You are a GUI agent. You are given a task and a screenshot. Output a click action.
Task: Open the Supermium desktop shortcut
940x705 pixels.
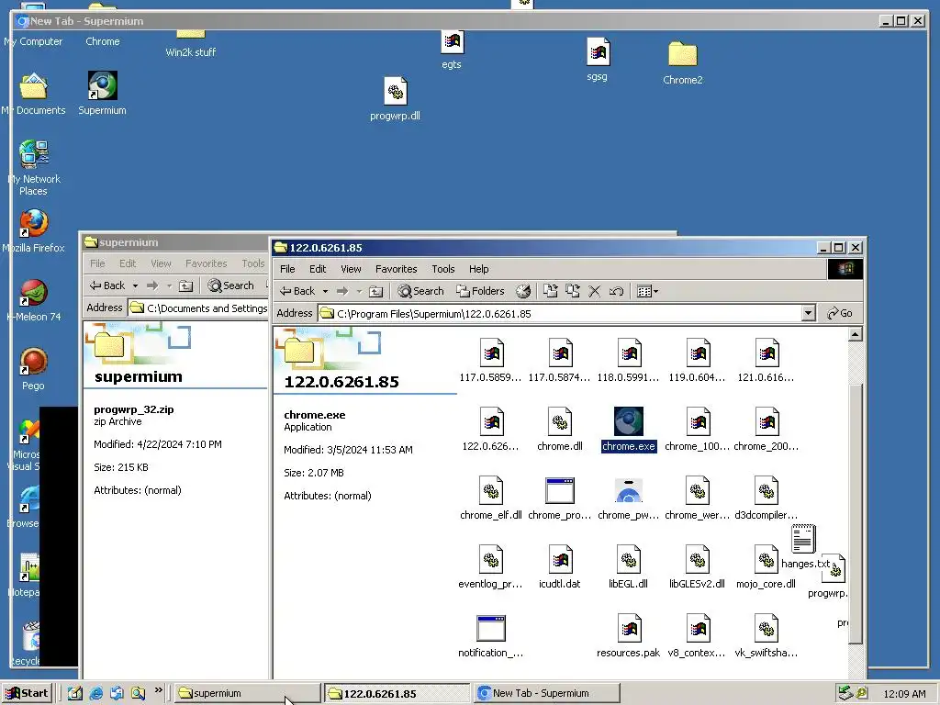(x=103, y=93)
